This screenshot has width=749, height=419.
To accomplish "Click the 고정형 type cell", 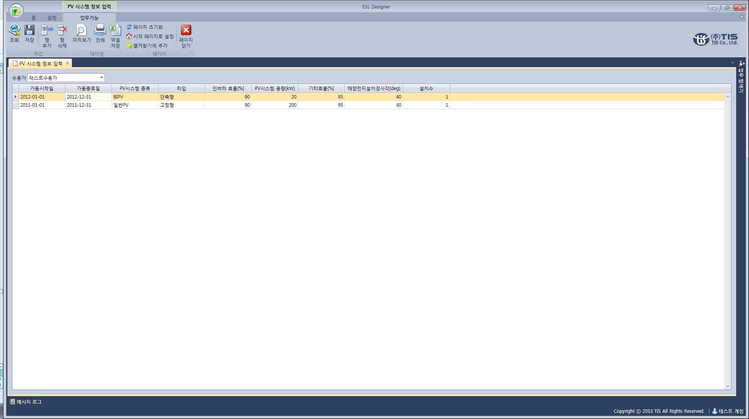I will click(x=181, y=105).
